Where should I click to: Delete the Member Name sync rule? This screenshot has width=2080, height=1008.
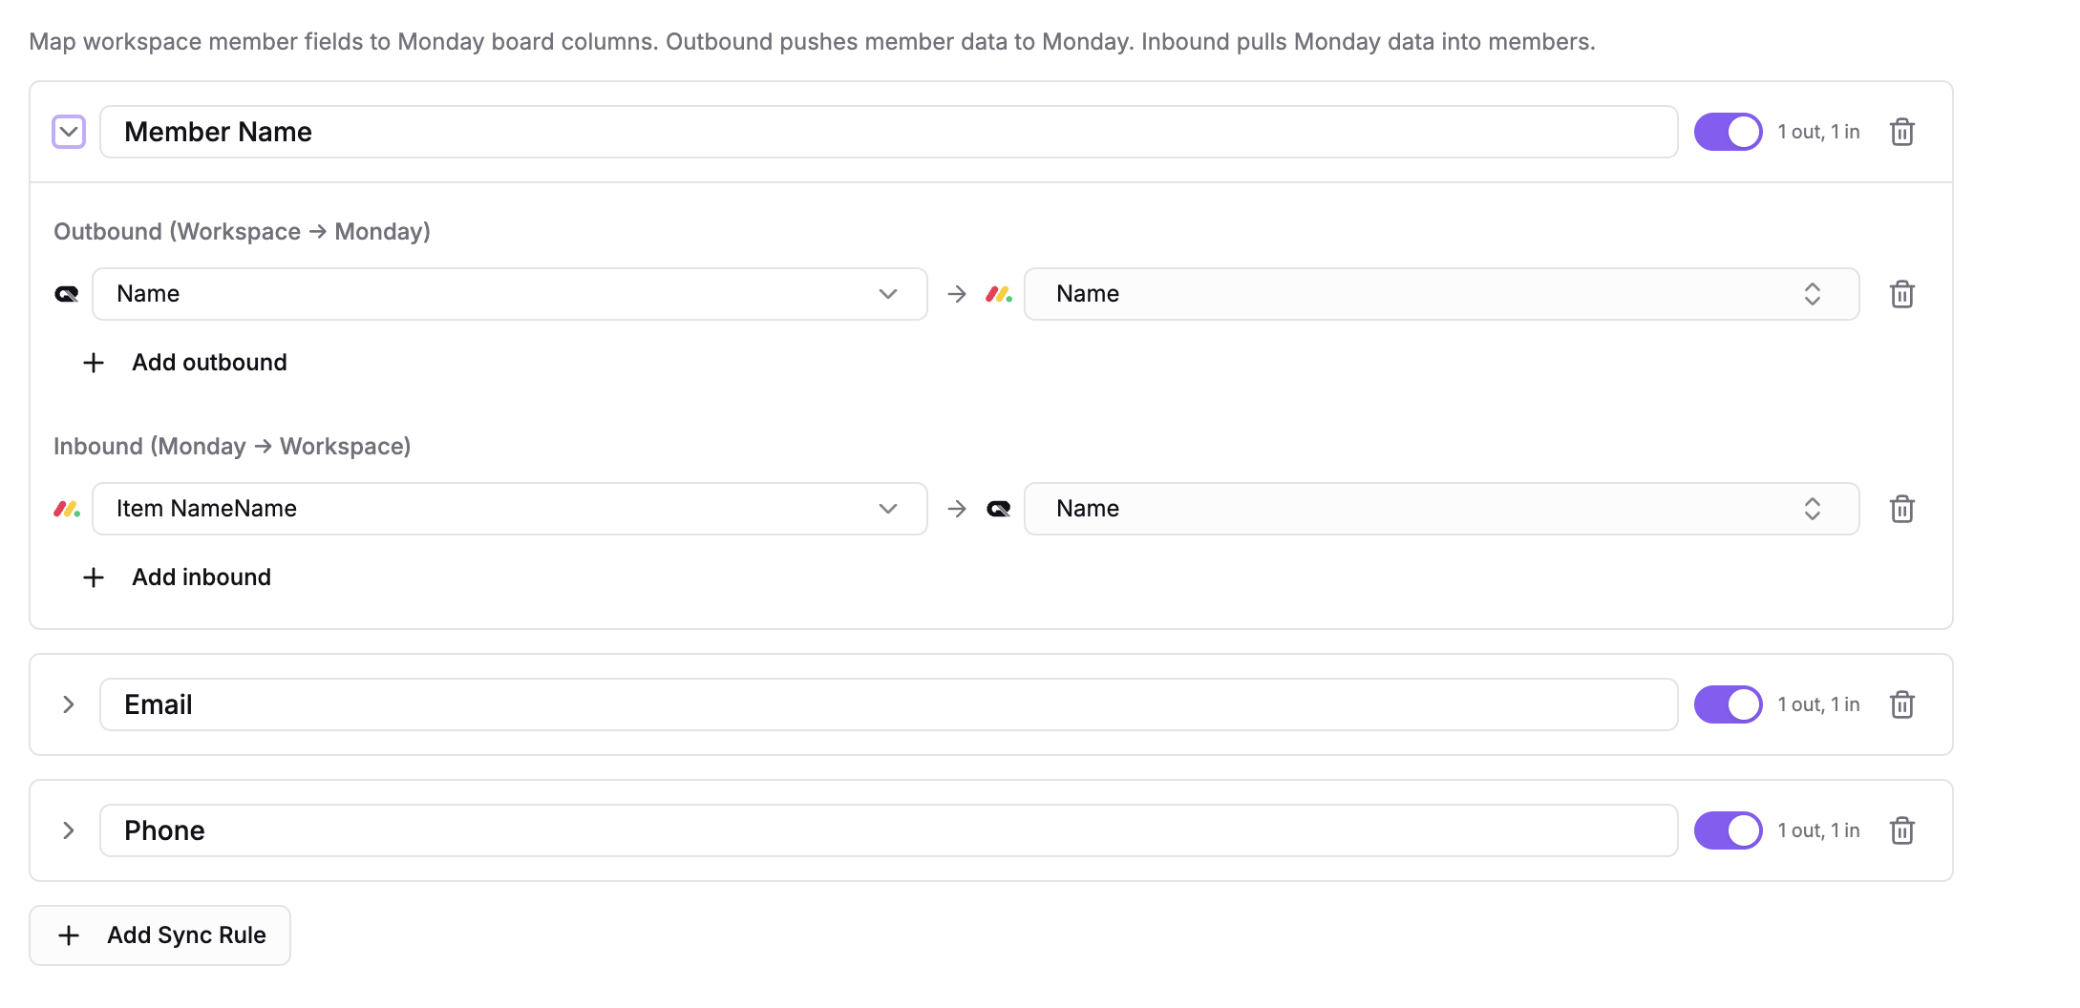[x=1901, y=132]
